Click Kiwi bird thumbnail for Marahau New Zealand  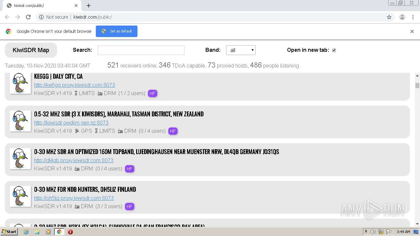click(x=20, y=121)
